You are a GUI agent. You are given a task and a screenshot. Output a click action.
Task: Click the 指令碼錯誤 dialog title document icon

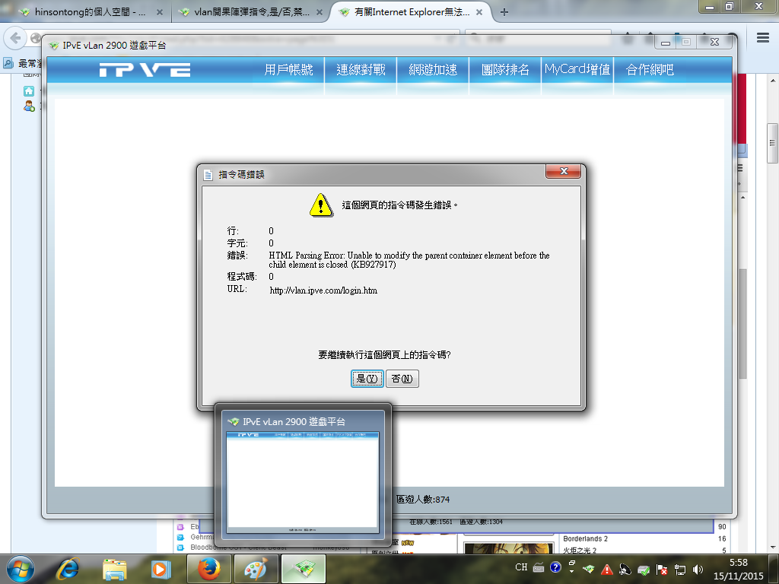point(208,175)
